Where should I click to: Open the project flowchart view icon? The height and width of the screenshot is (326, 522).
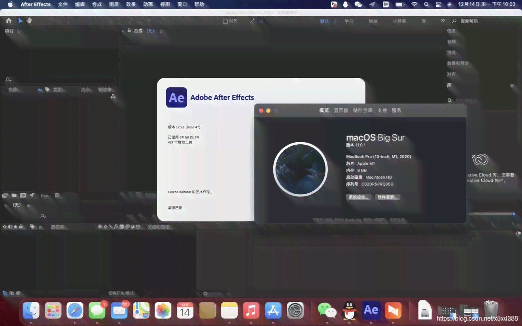pos(113,96)
